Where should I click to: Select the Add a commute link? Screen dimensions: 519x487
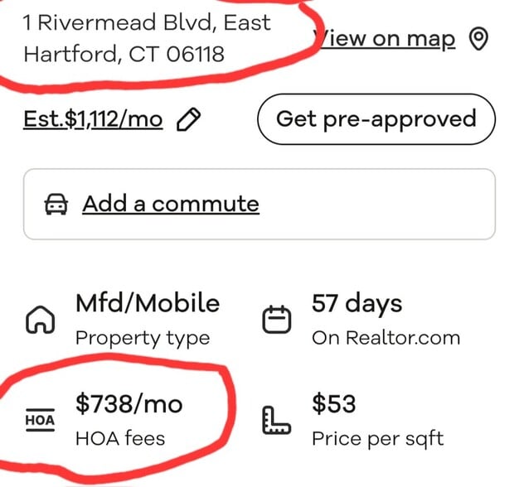pos(170,204)
